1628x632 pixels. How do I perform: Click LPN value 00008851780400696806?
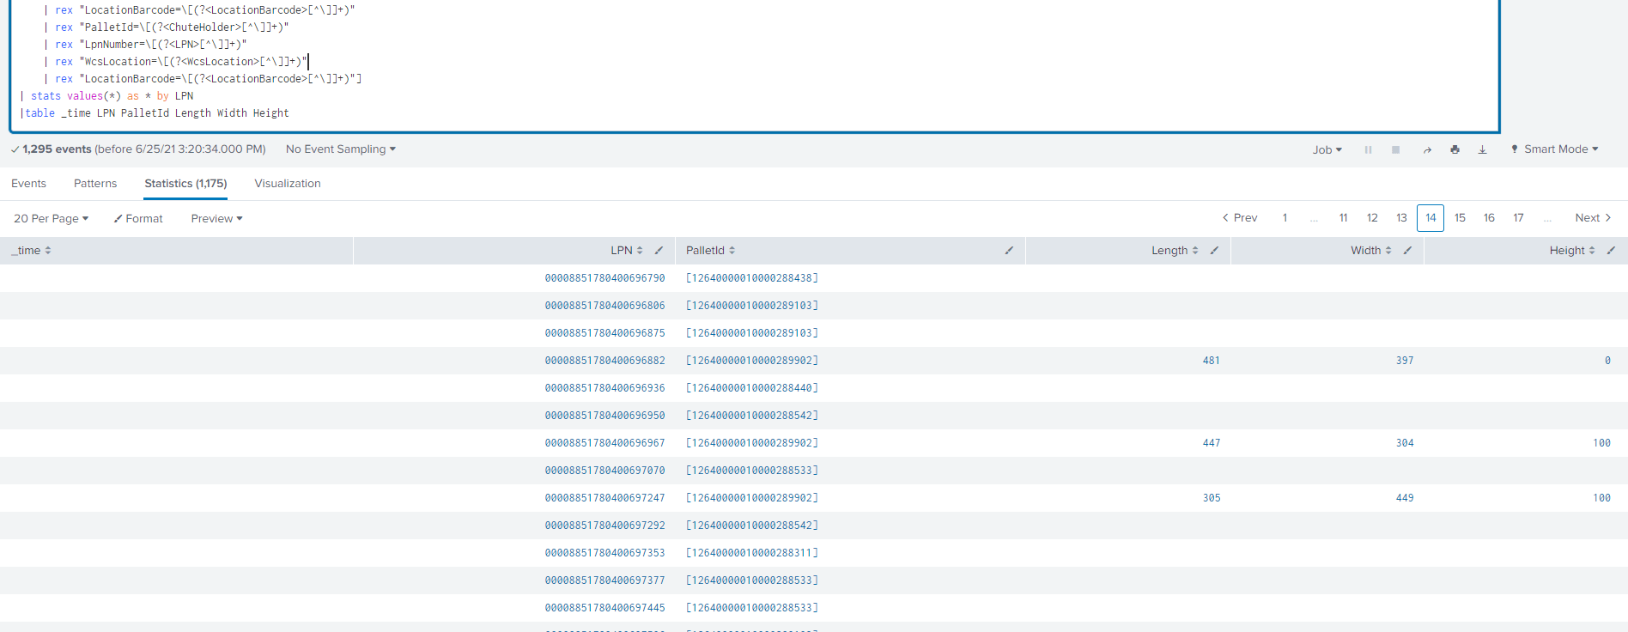[x=604, y=306]
